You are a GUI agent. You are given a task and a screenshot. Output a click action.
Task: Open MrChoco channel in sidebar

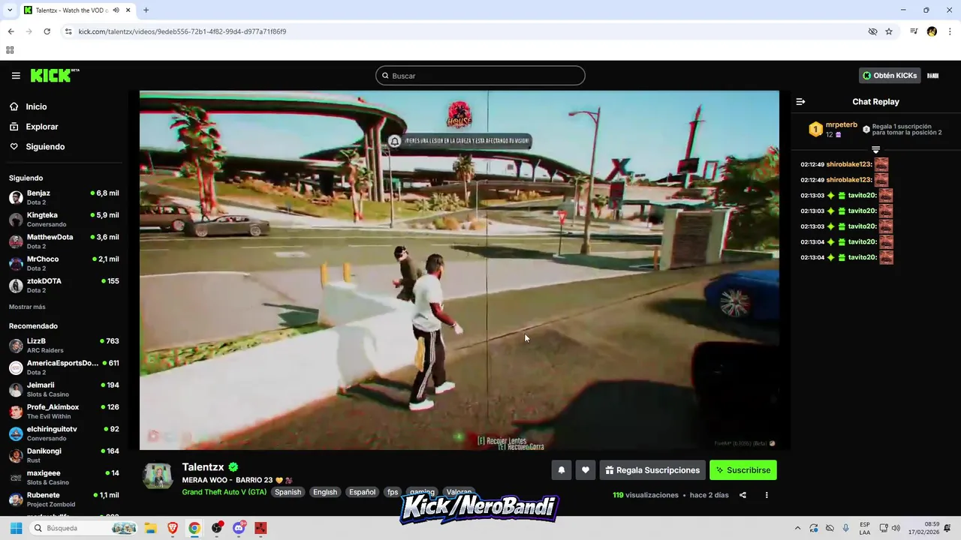click(x=64, y=263)
